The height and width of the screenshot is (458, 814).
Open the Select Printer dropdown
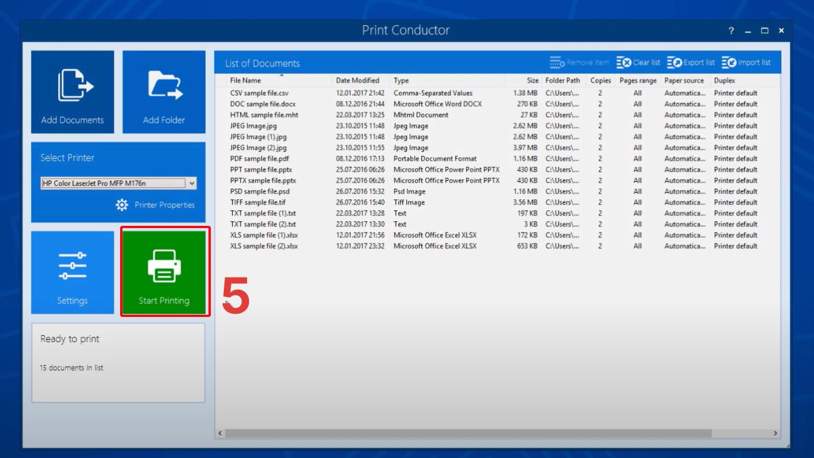(118, 183)
